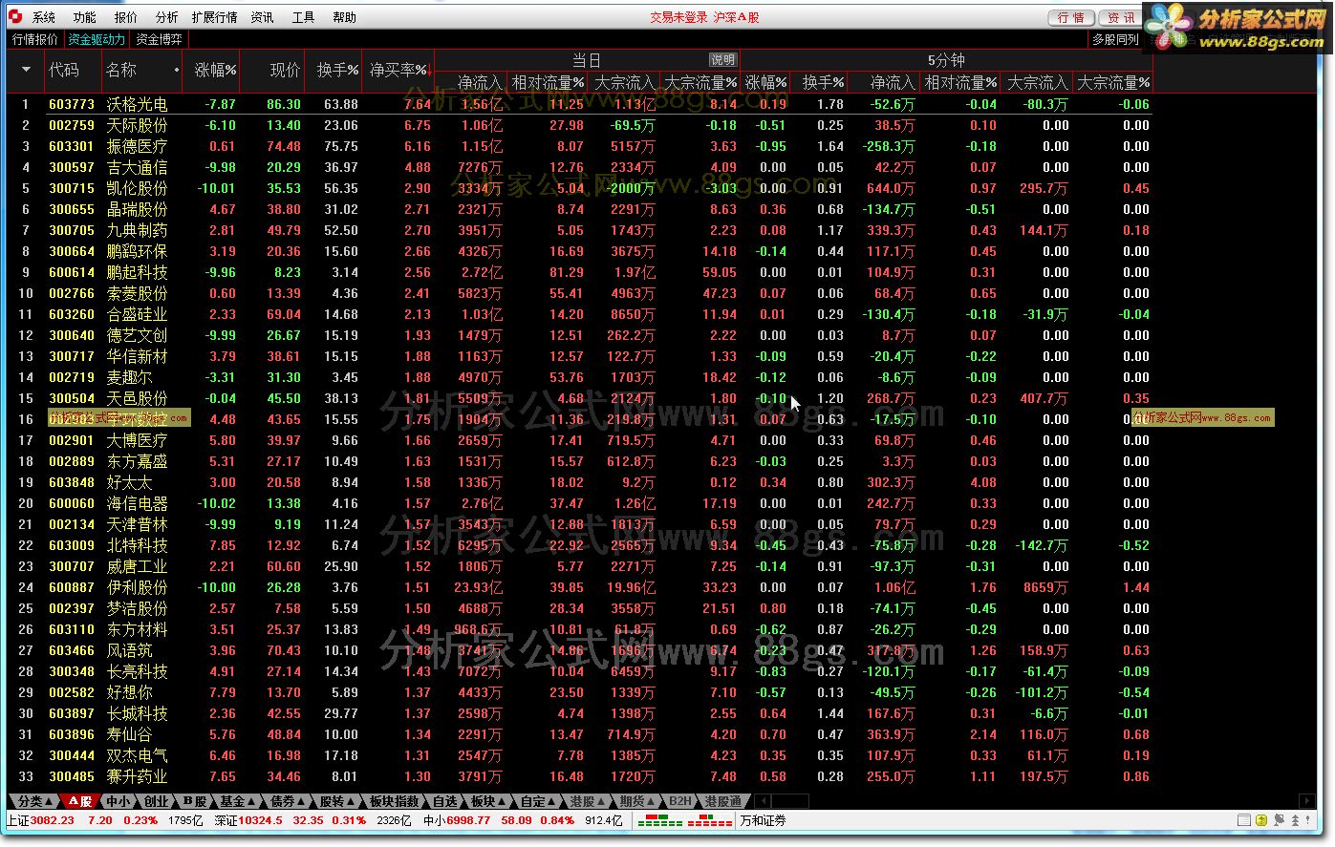Click the 上证 index value 3082.23

click(x=52, y=821)
